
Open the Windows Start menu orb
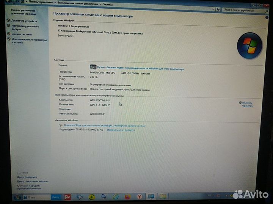pos(17,197)
